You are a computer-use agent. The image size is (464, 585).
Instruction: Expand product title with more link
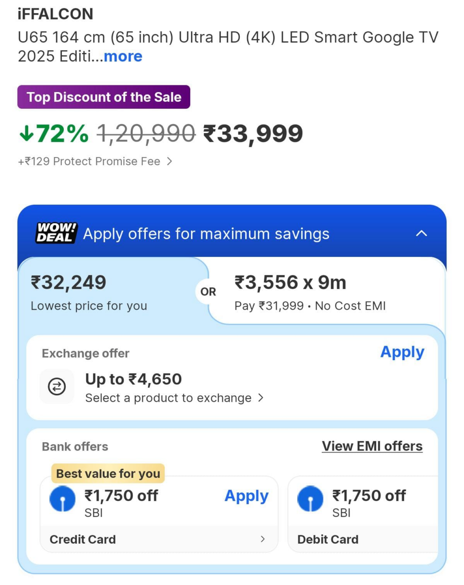point(123,57)
